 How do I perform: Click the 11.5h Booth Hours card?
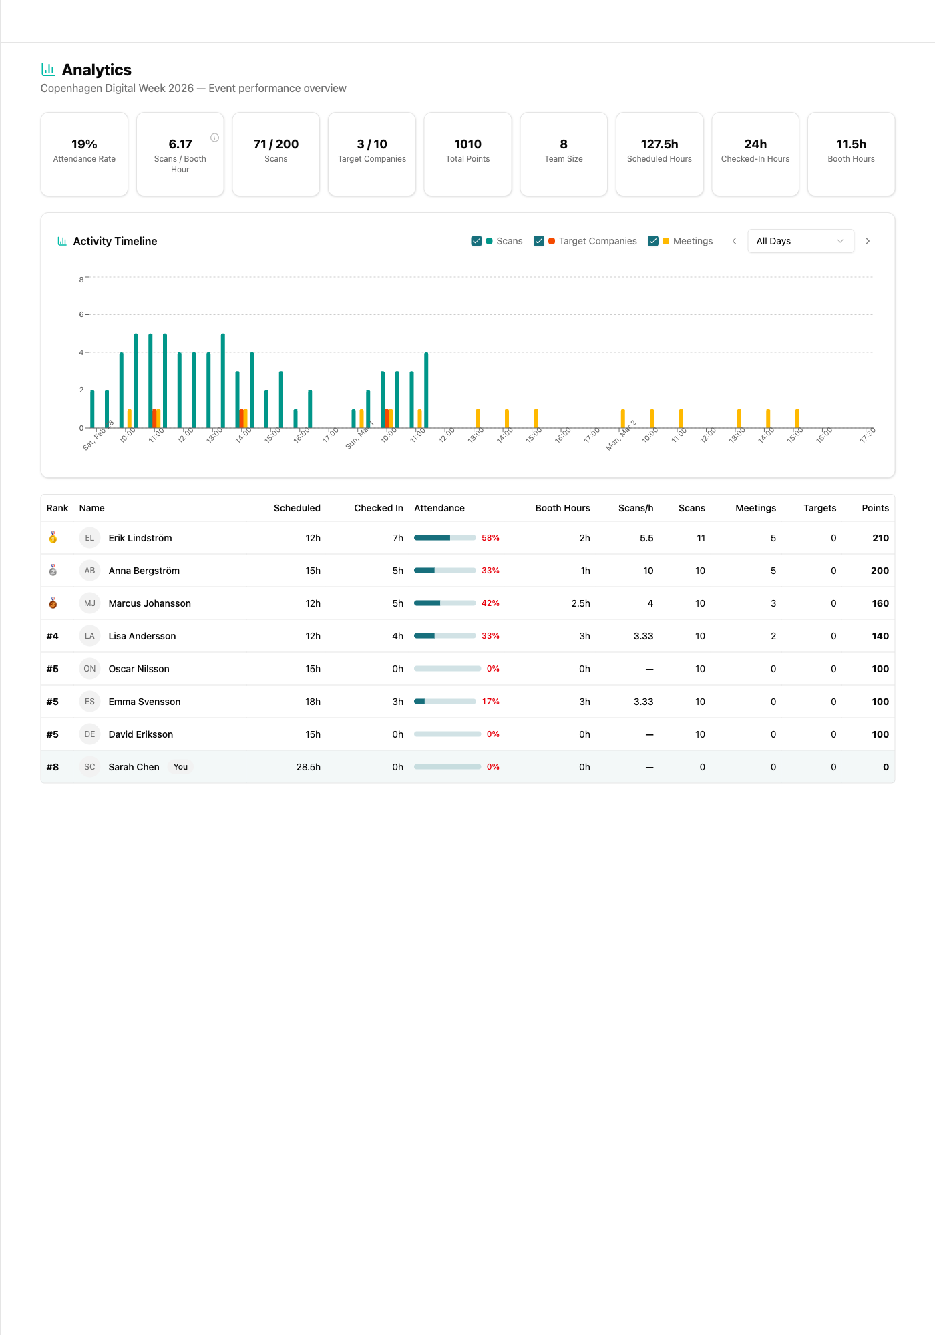(x=852, y=154)
